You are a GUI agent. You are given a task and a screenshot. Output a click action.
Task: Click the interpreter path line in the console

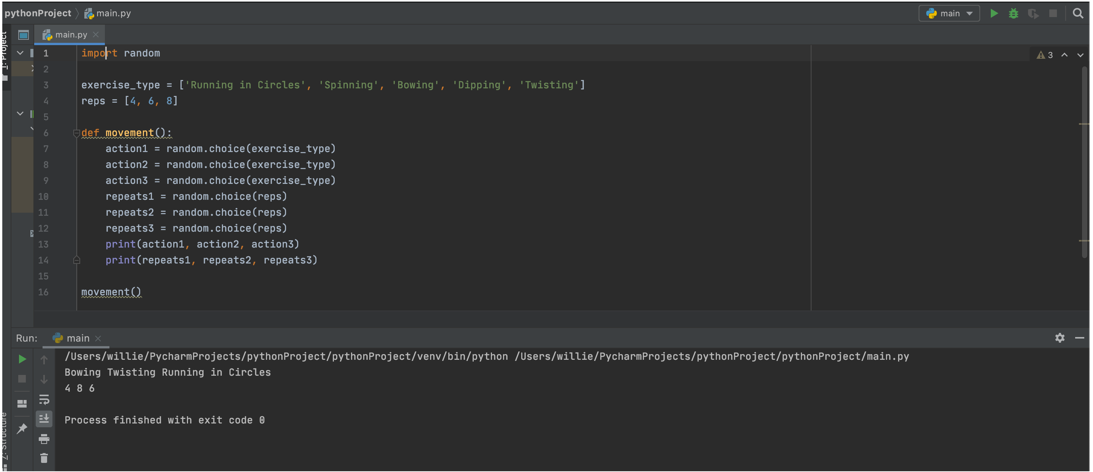click(x=487, y=356)
